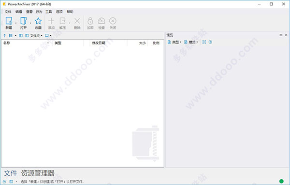Open the 模式 dropdown in preview panel
Screen dimensions: 290x185
click(x=191, y=42)
